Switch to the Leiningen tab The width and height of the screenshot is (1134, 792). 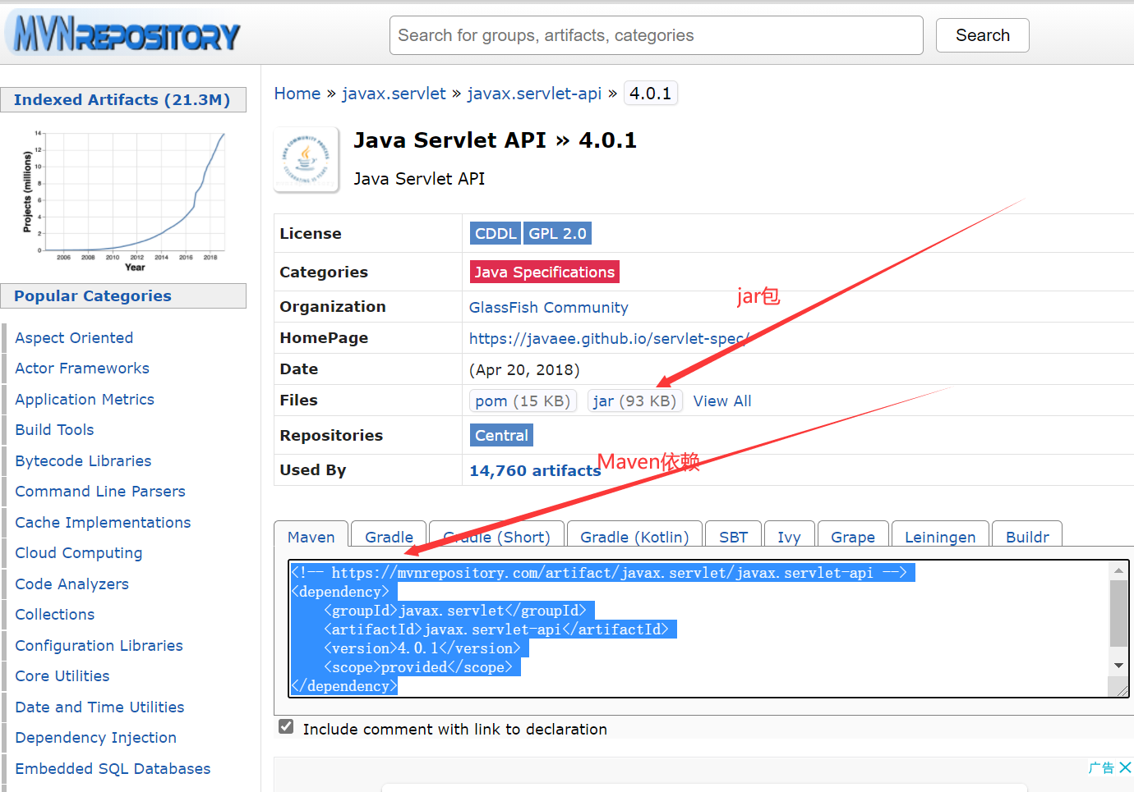click(940, 537)
